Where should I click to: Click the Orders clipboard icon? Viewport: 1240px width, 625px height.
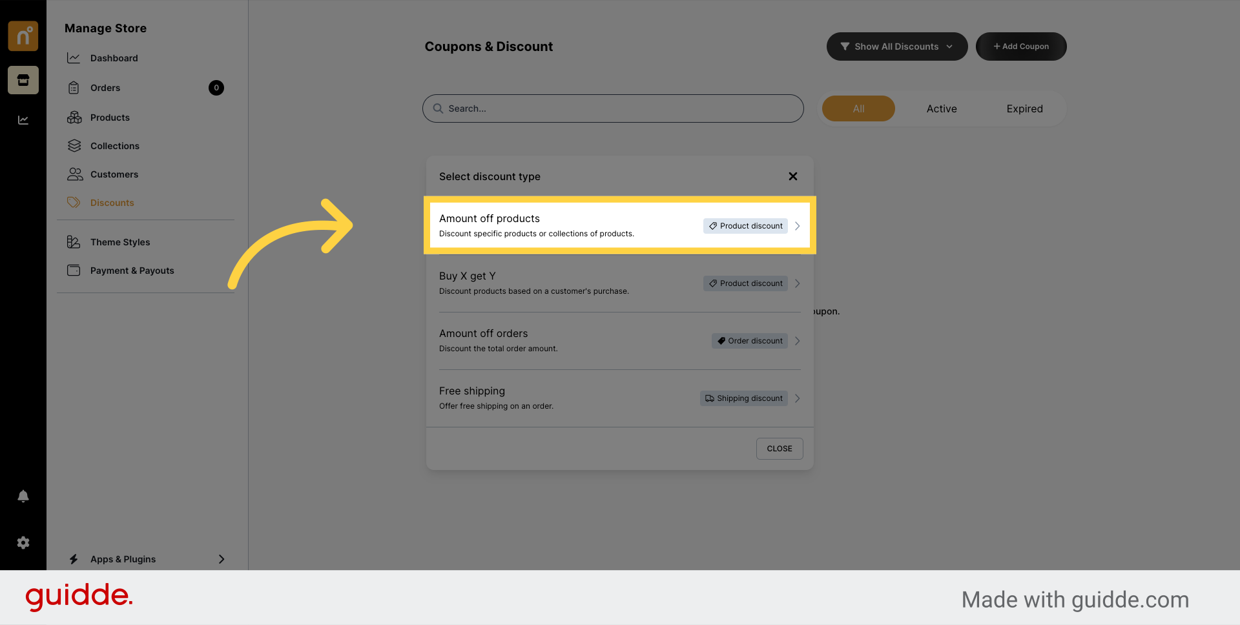74,88
